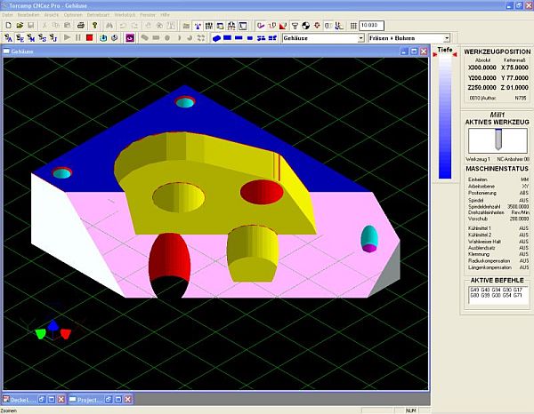Stop simulation with red square button

click(90, 38)
